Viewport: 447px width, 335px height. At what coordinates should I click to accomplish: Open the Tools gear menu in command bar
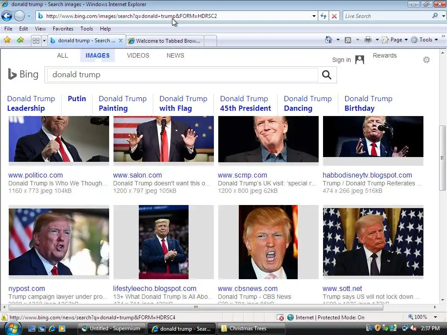[424, 40]
